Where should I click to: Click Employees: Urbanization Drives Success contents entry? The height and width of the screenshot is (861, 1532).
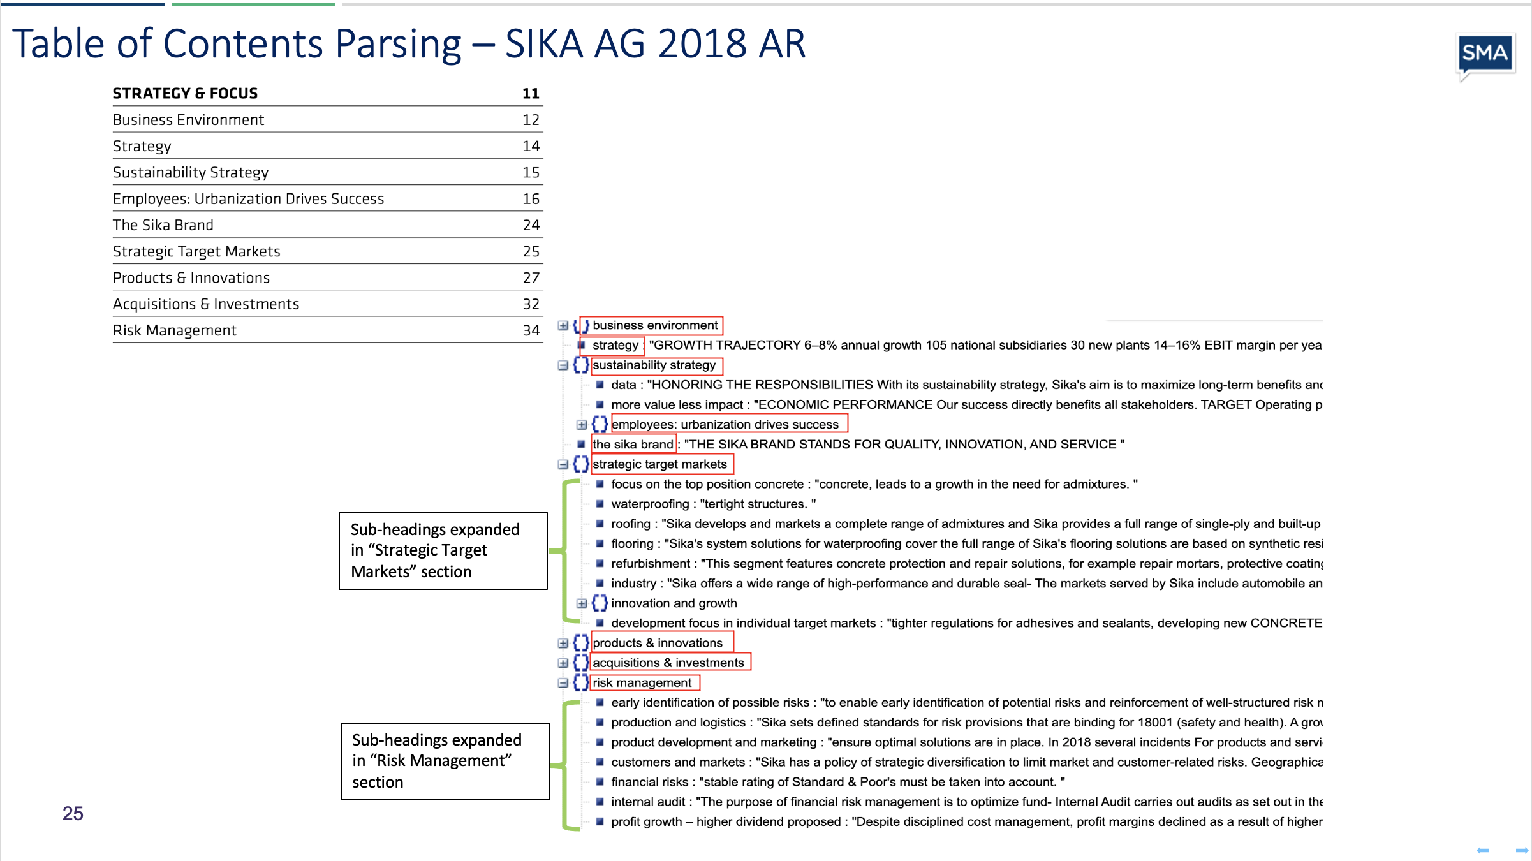(248, 199)
